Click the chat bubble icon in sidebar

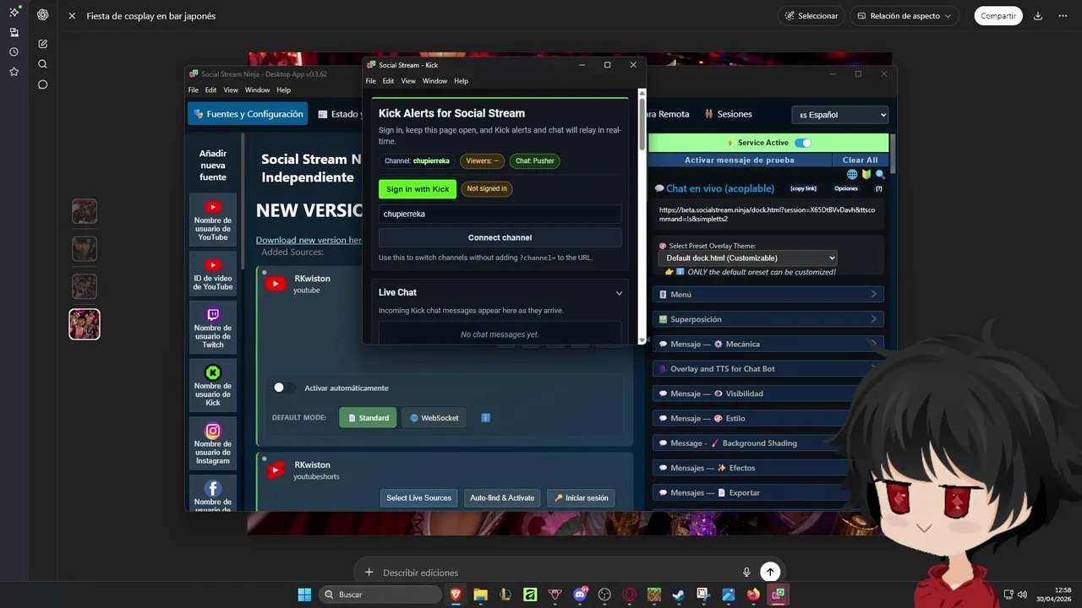pos(42,84)
